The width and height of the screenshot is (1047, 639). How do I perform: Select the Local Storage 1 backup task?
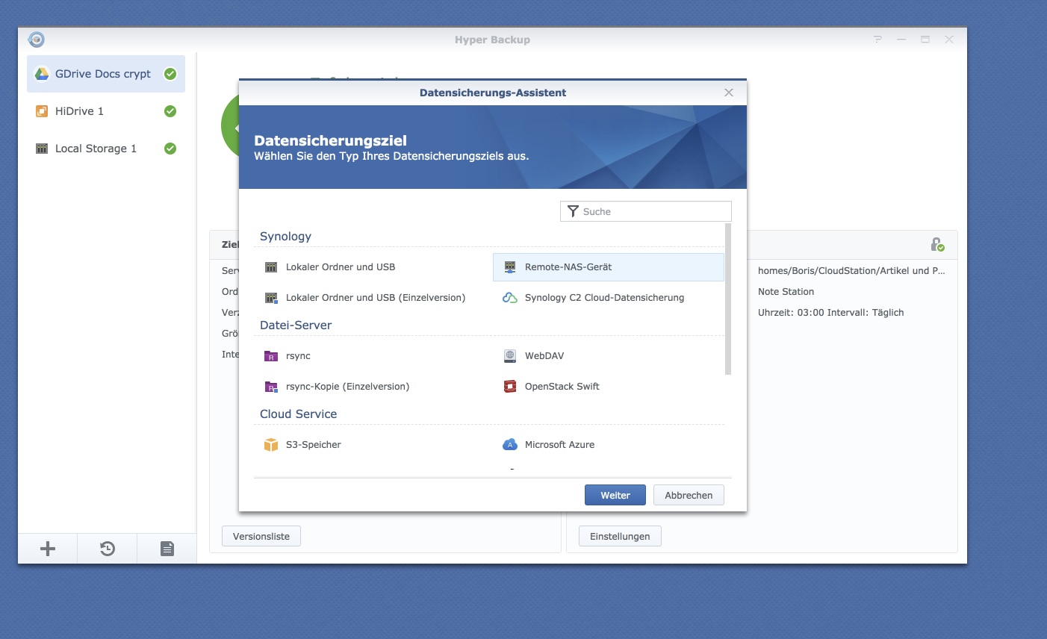[x=106, y=149]
